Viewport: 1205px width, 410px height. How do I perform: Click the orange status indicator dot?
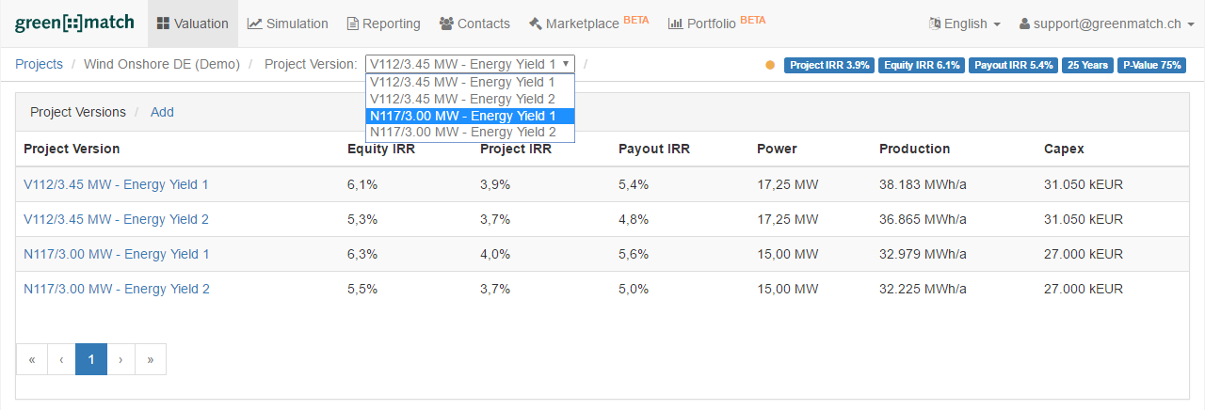click(770, 65)
